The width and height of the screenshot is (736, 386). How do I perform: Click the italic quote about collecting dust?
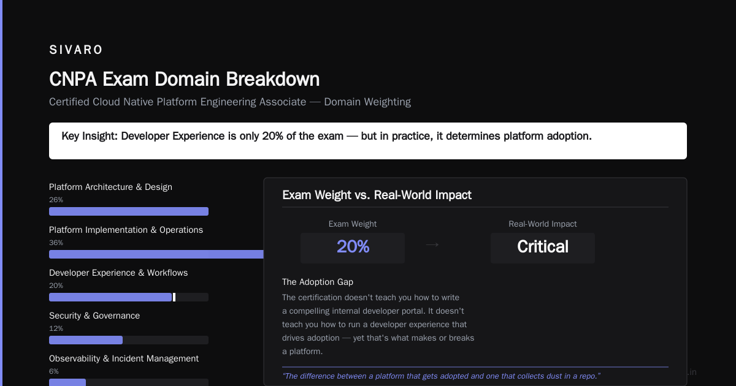[441, 376]
